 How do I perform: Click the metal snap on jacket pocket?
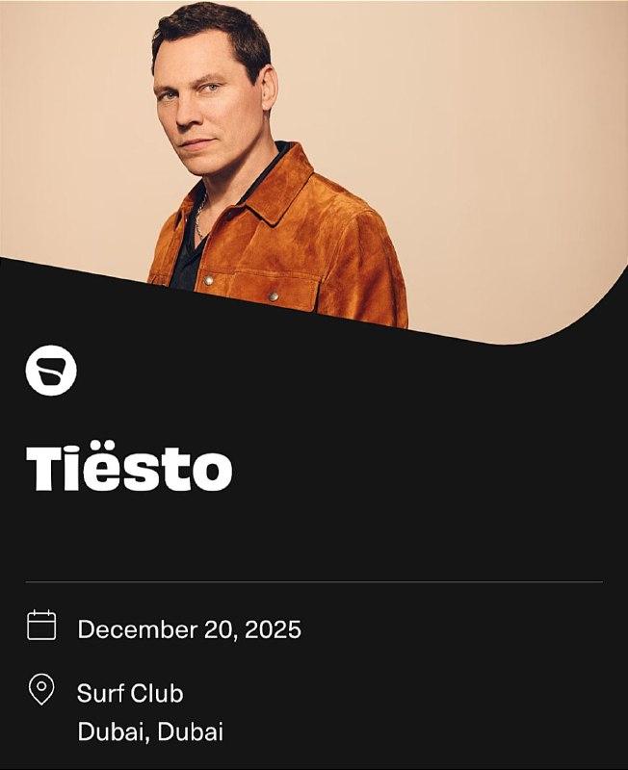[x=209, y=280]
